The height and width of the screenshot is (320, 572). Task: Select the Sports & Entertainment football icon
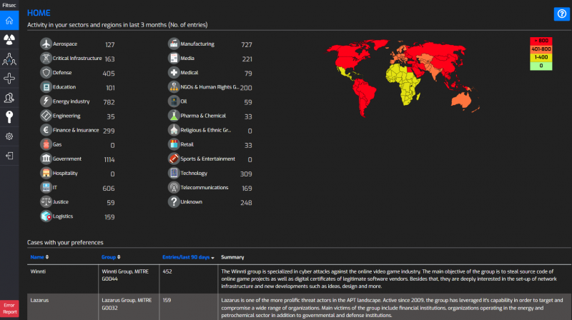[174, 159]
